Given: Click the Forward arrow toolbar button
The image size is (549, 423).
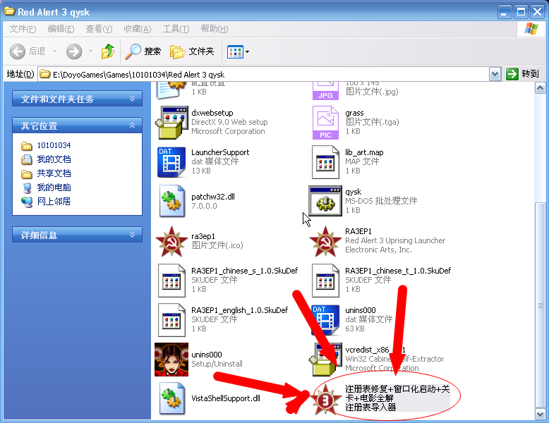Looking at the screenshot, I should coord(74,51).
